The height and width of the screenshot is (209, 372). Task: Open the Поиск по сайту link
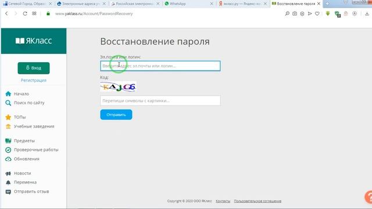29,103
